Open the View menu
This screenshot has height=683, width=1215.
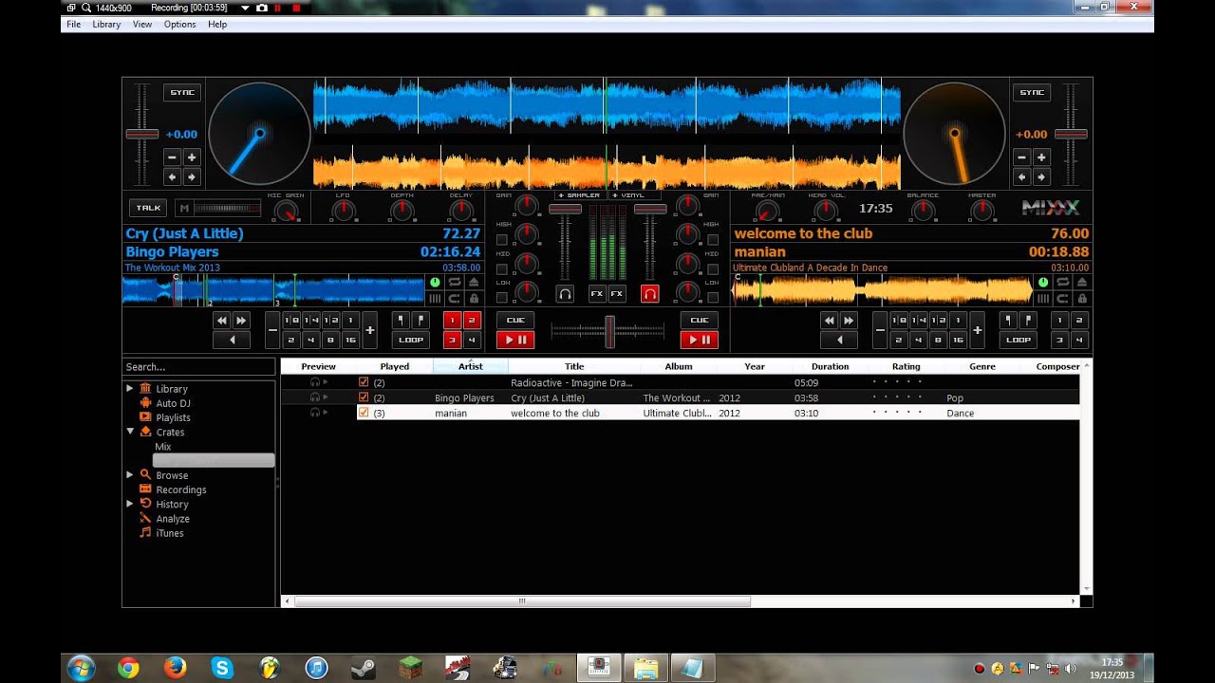coord(142,25)
